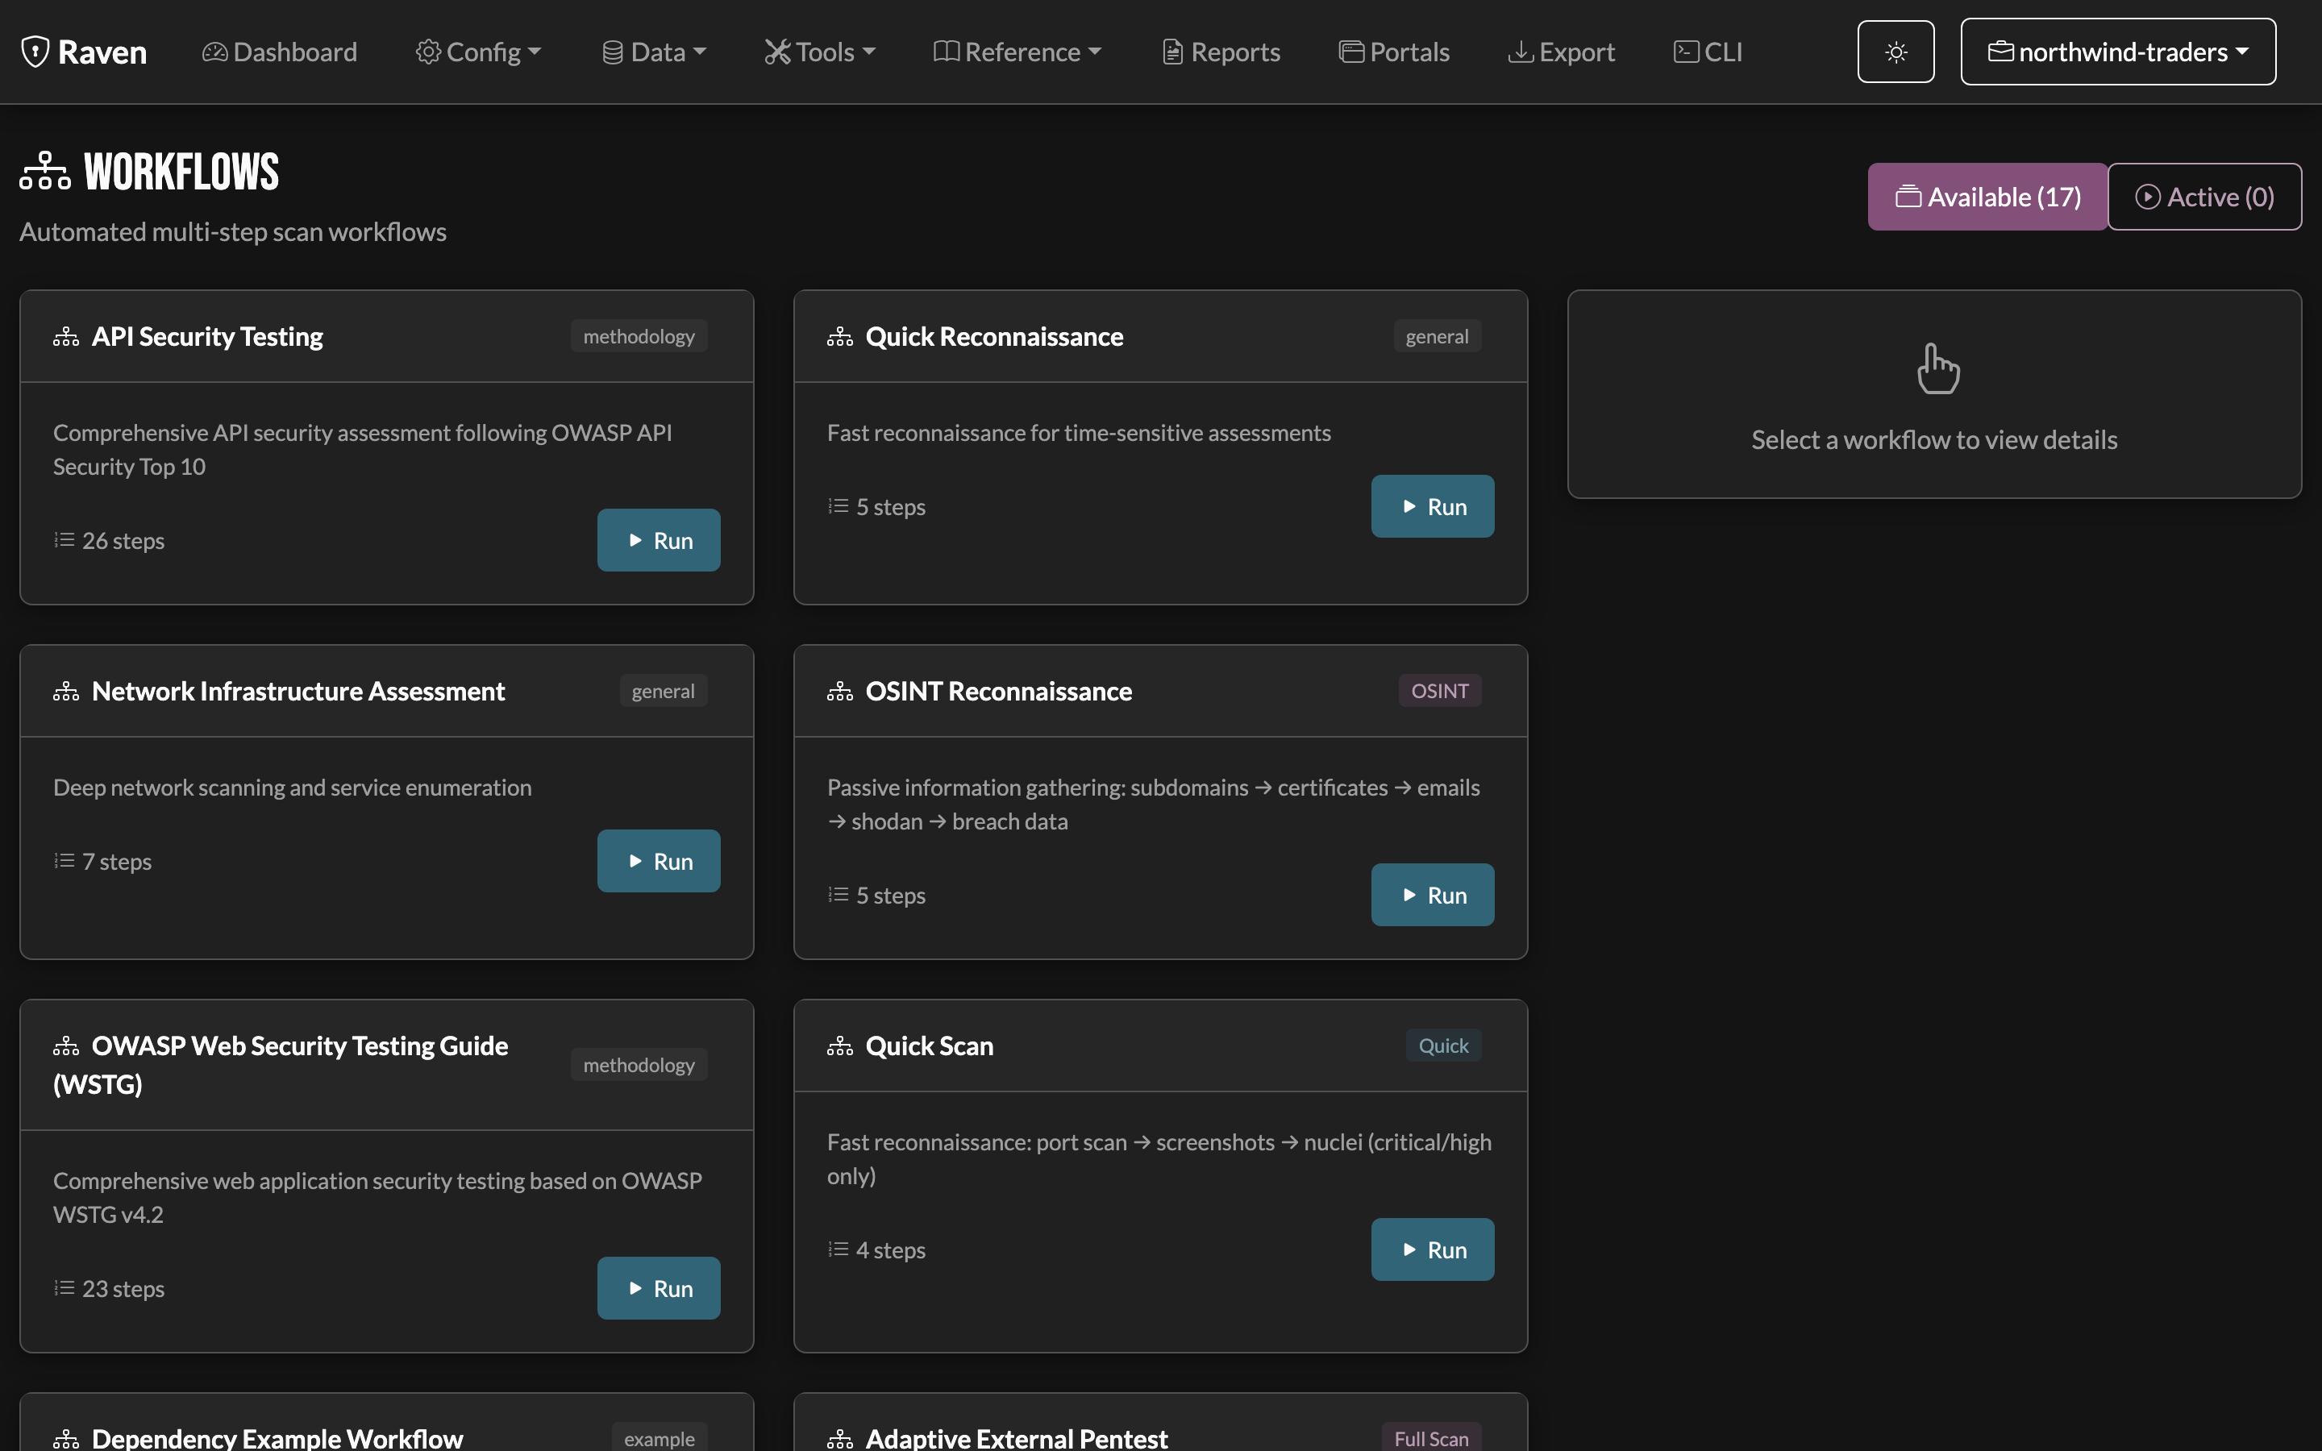
Task: Click the pointing hand placeholder icon
Action: click(1937, 368)
